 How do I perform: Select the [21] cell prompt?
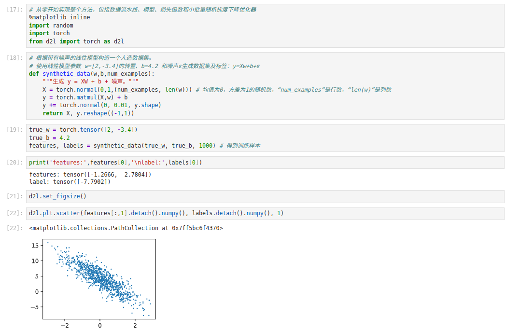pyautogui.click(x=14, y=196)
